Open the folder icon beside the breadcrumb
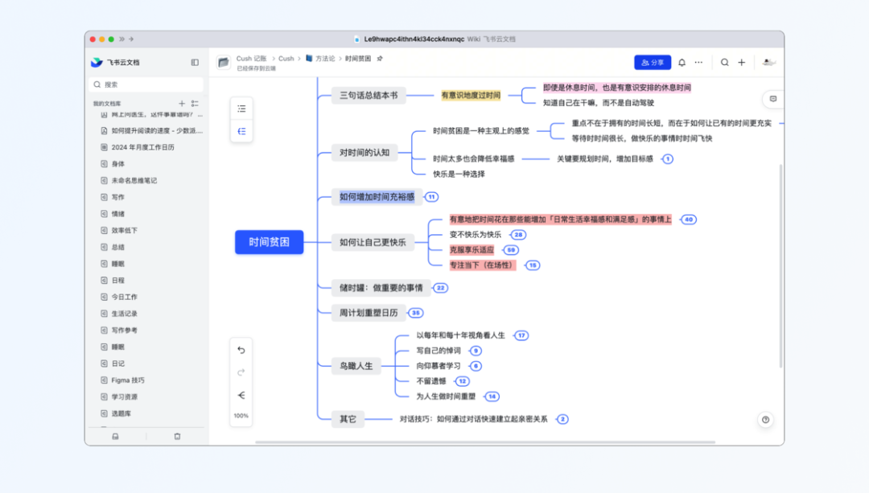869x493 pixels. pyautogui.click(x=224, y=63)
